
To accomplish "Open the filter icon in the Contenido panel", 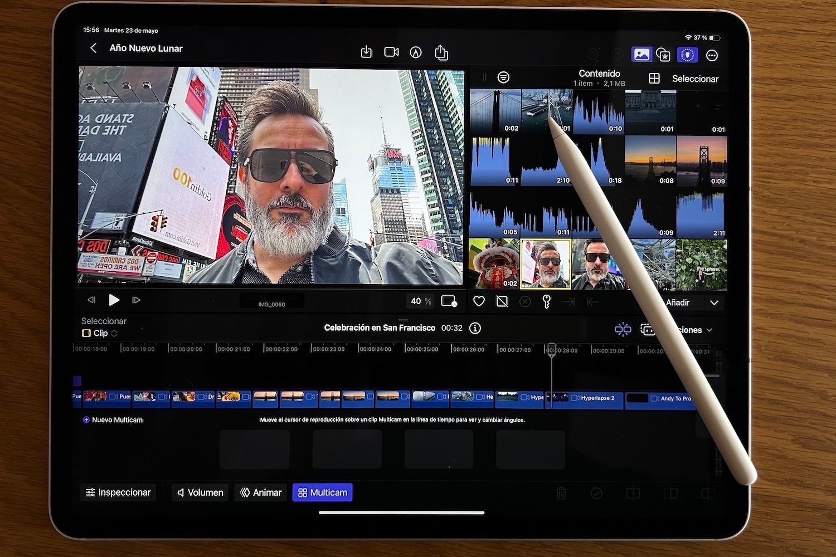I will 503,77.
